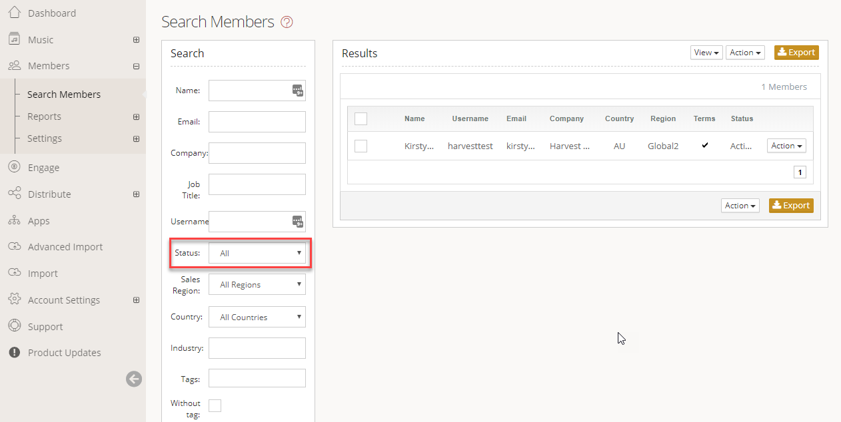Screen dimensions: 841x422
Task: Click into the Company input field
Action: pos(257,152)
